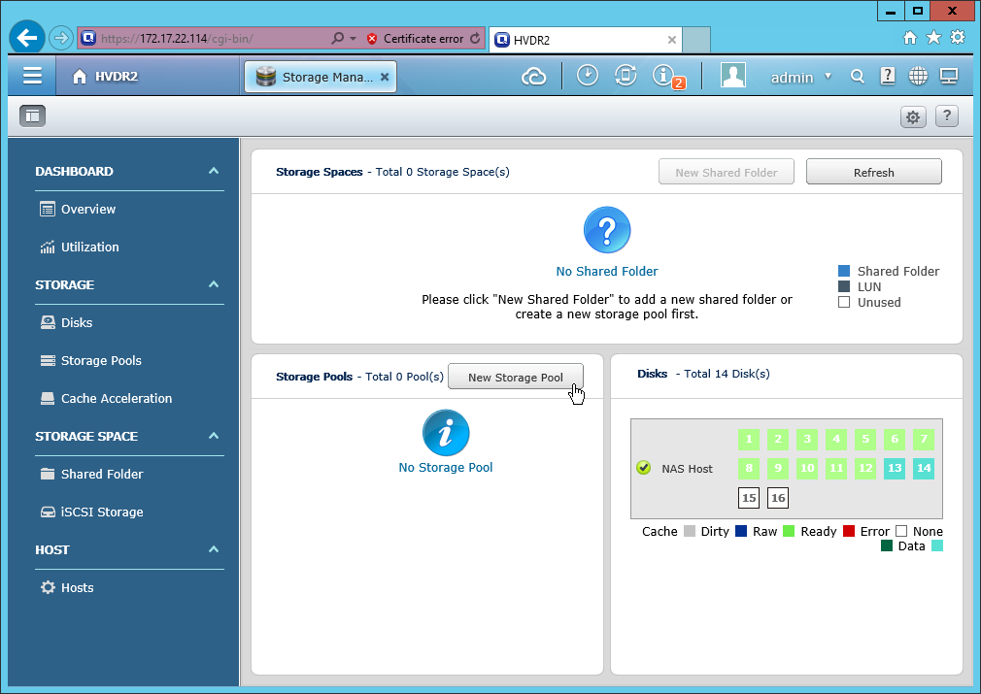The image size is (981, 694).
Task: Click the No Shared Folder link text
Action: point(607,272)
